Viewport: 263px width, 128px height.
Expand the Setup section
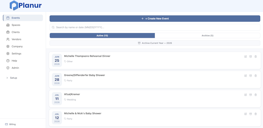(12, 78)
